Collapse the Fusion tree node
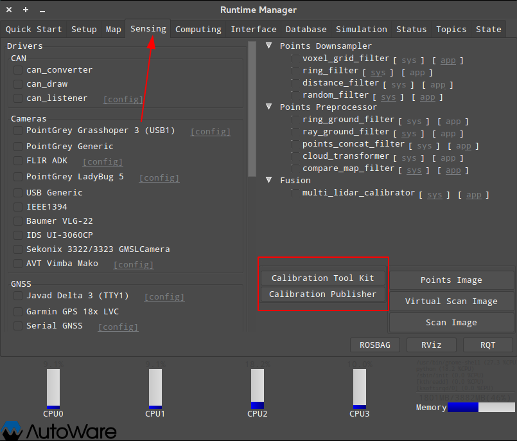This screenshot has height=441, width=517. pyautogui.click(x=268, y=181)
